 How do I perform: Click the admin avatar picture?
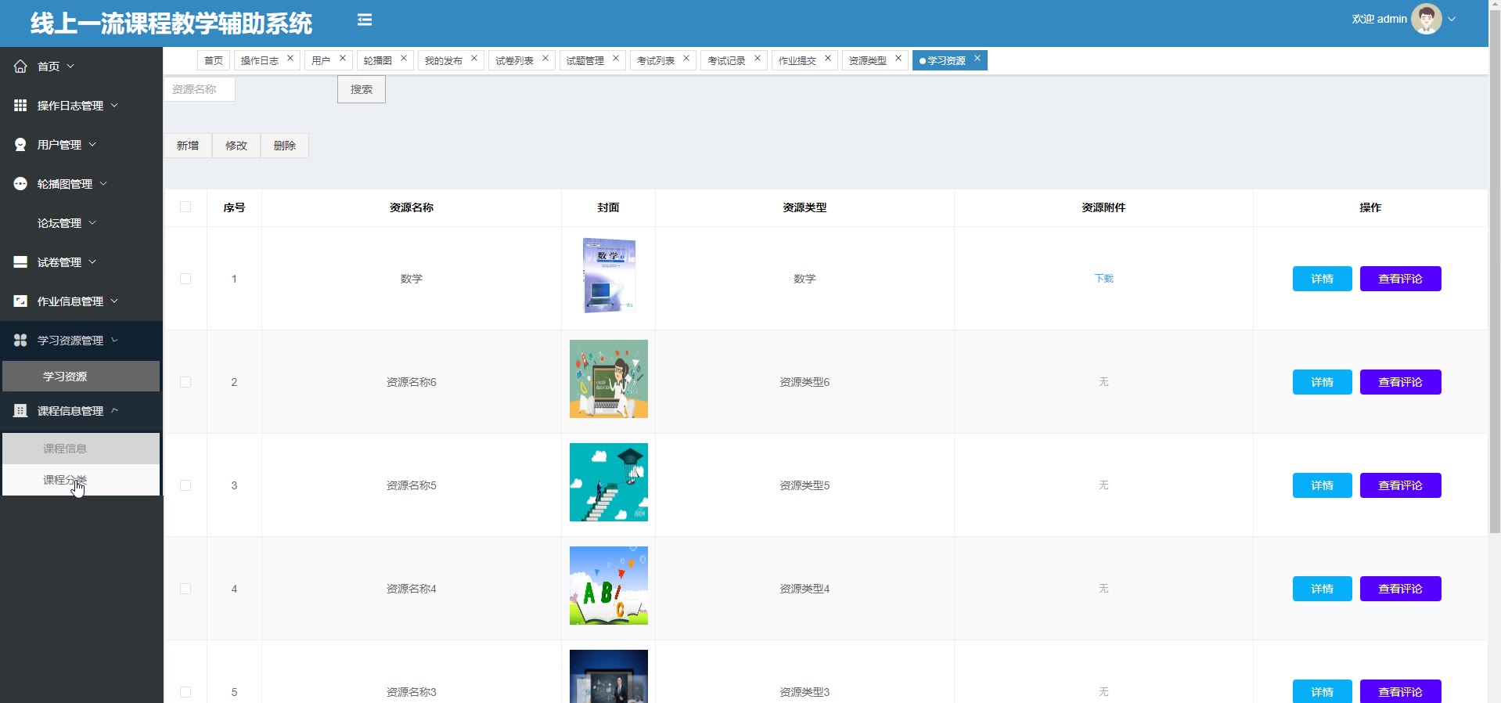tap(1426, 19)
